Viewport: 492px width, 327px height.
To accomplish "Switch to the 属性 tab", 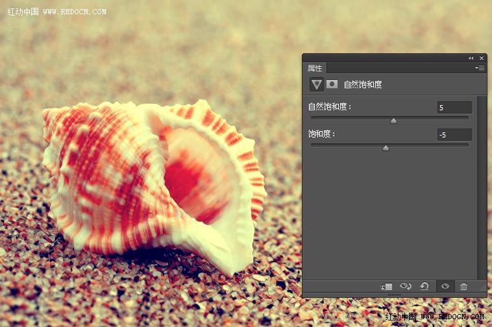I will pos(315,68).
